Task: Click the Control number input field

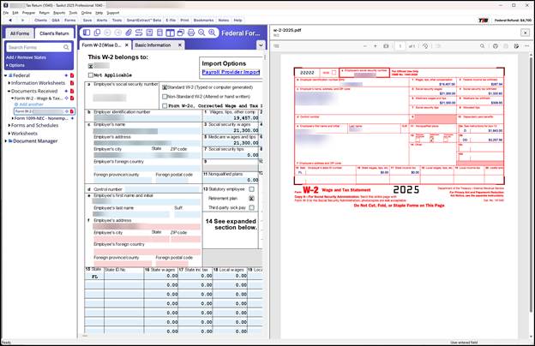Action: (162, 189)
